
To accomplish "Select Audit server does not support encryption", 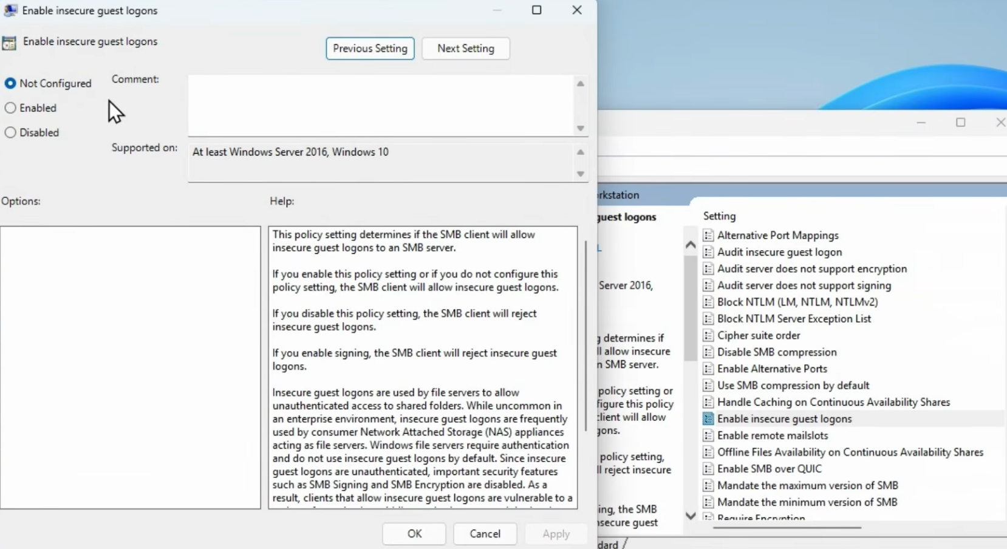I will pos(812,269).
